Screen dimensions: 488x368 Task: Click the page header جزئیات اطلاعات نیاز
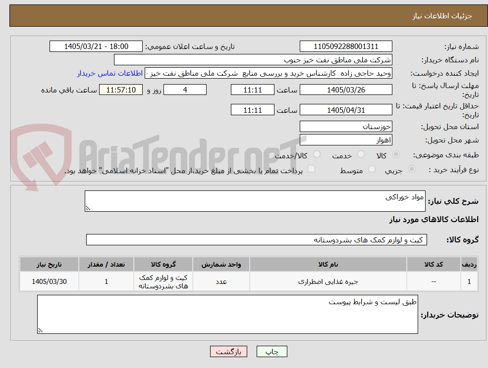(442, 16)
